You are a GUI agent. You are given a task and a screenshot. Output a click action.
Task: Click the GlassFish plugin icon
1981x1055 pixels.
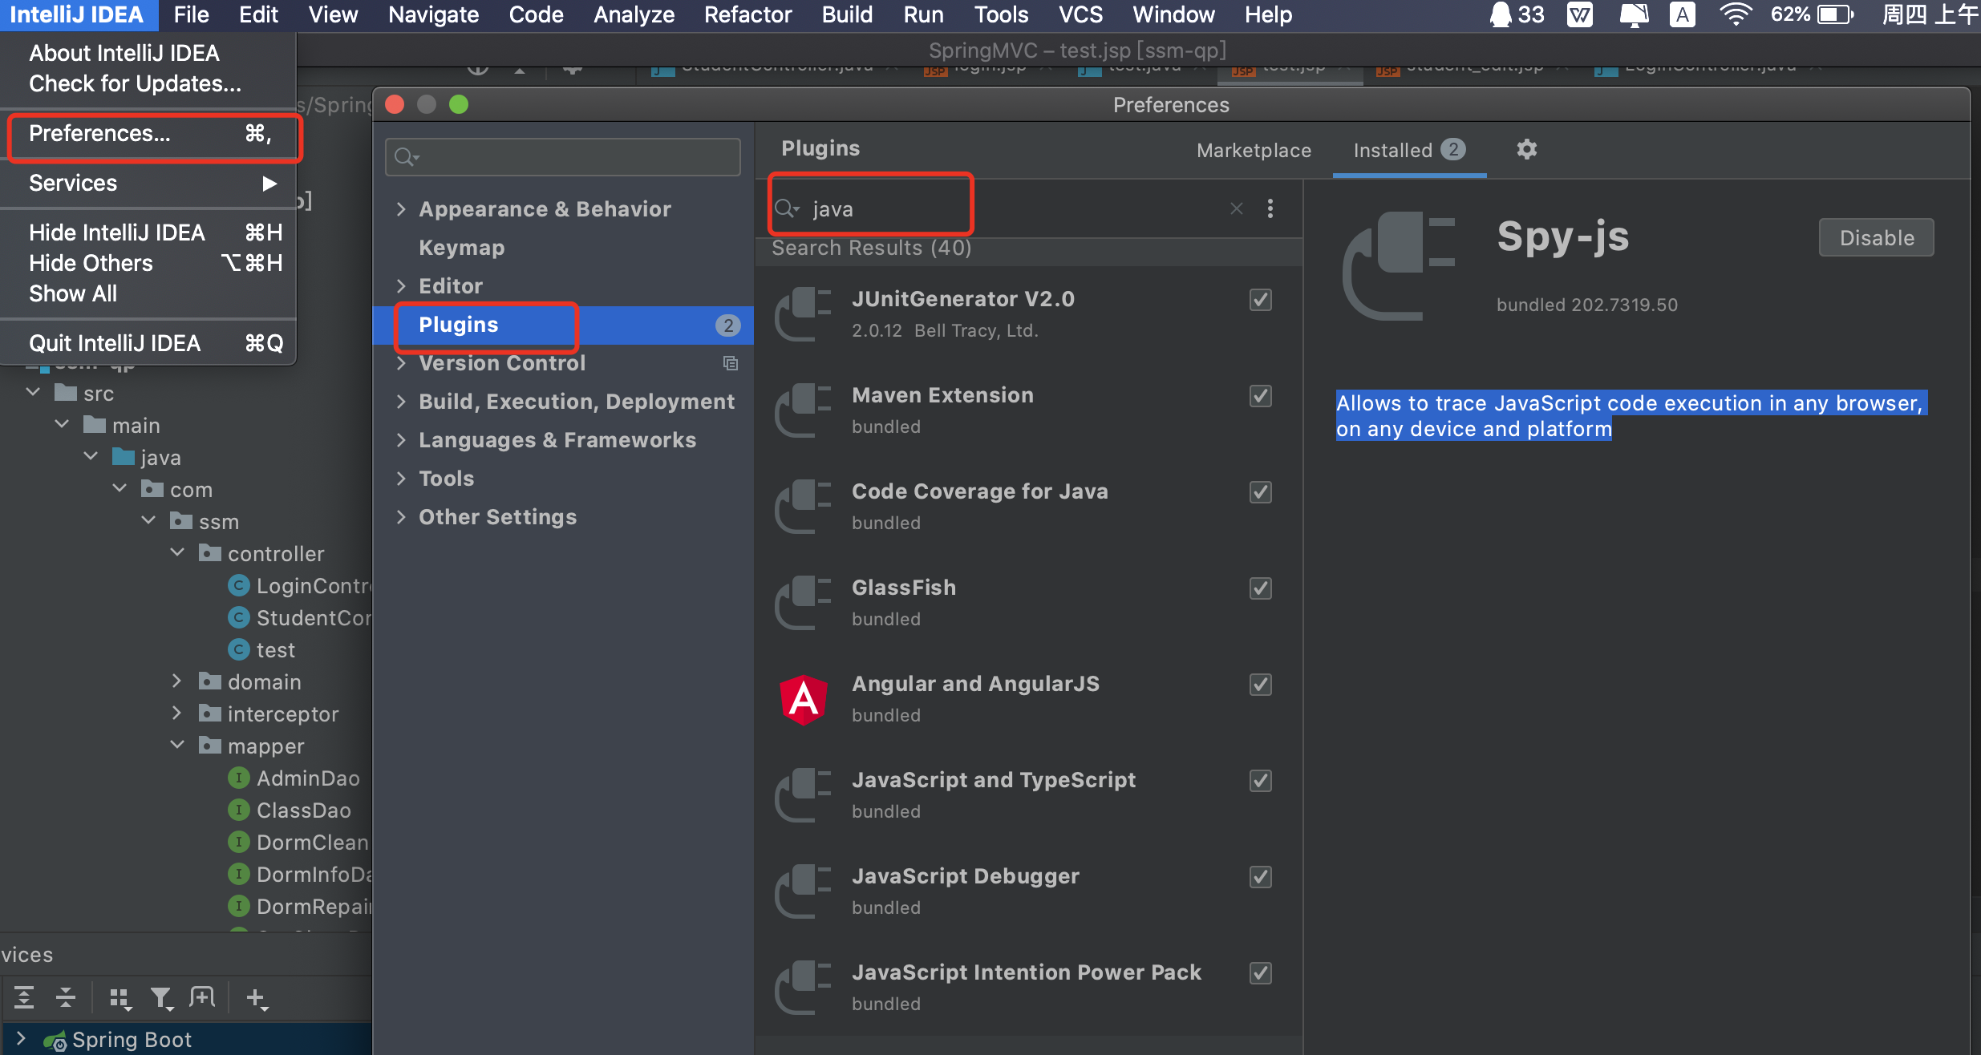pyautogui.click(x=803, y=603)
